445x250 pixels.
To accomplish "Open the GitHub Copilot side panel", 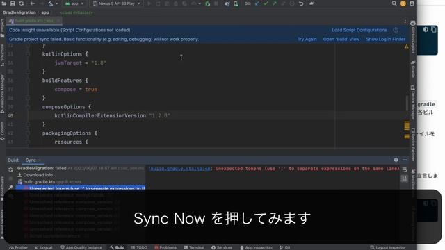I will [413, 37].
